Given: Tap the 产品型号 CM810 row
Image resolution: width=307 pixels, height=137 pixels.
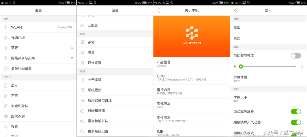Looking at the screenshot, I should pos(192,64).
